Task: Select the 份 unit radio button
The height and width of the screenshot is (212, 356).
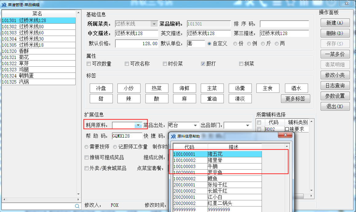Action: pos(235,44)
